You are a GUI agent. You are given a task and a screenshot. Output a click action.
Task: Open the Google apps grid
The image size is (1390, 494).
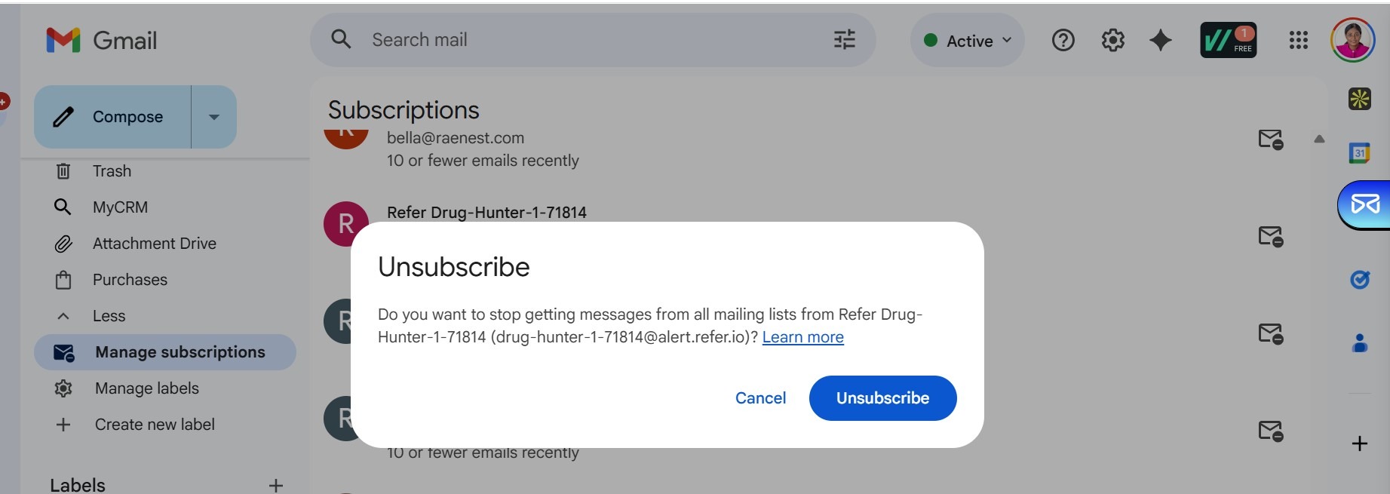click(1299, 40)
